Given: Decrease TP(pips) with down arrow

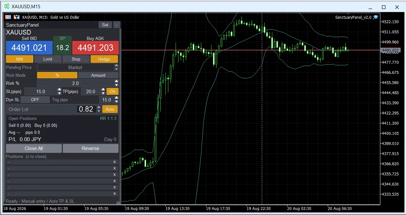Looking at the screenshot, I should click(x=103, y=93).
